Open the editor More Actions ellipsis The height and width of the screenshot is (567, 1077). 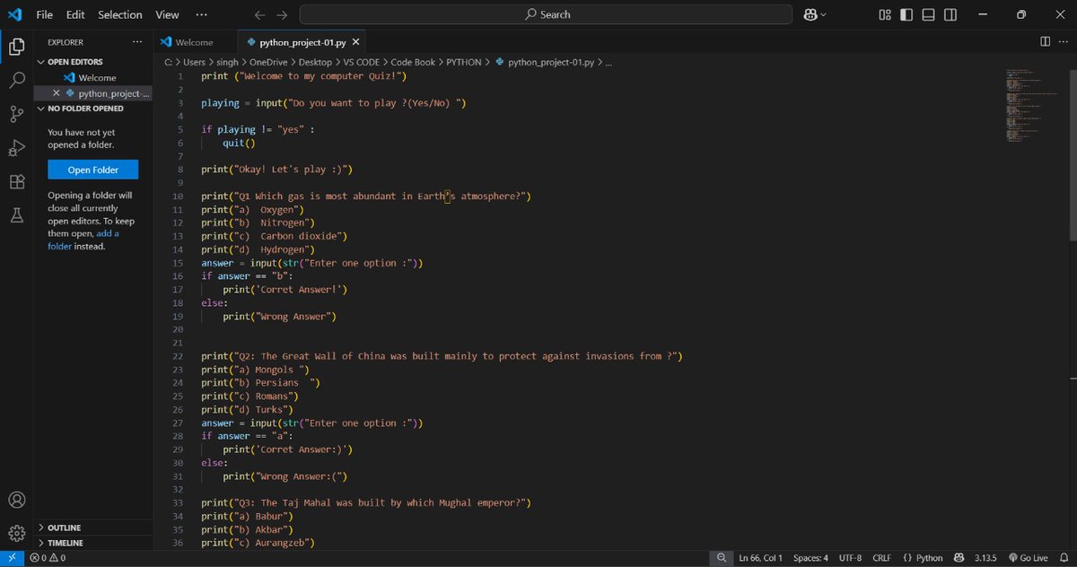click(x=1064, y=41)
